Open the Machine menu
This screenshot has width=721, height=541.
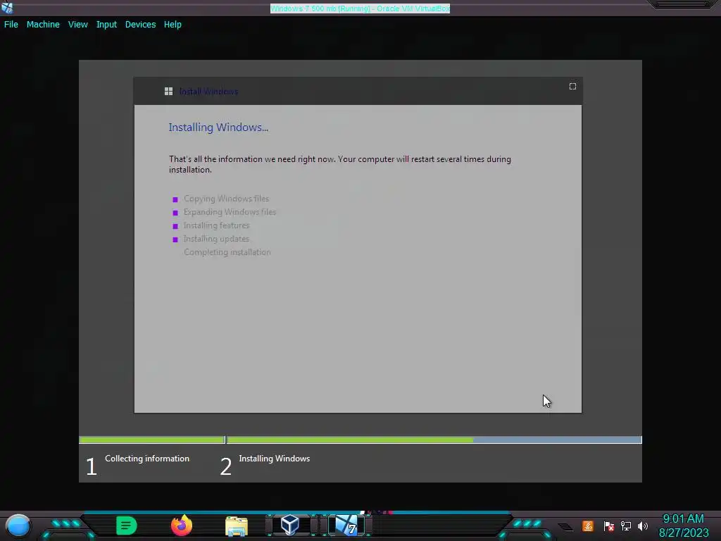(43, 25)
